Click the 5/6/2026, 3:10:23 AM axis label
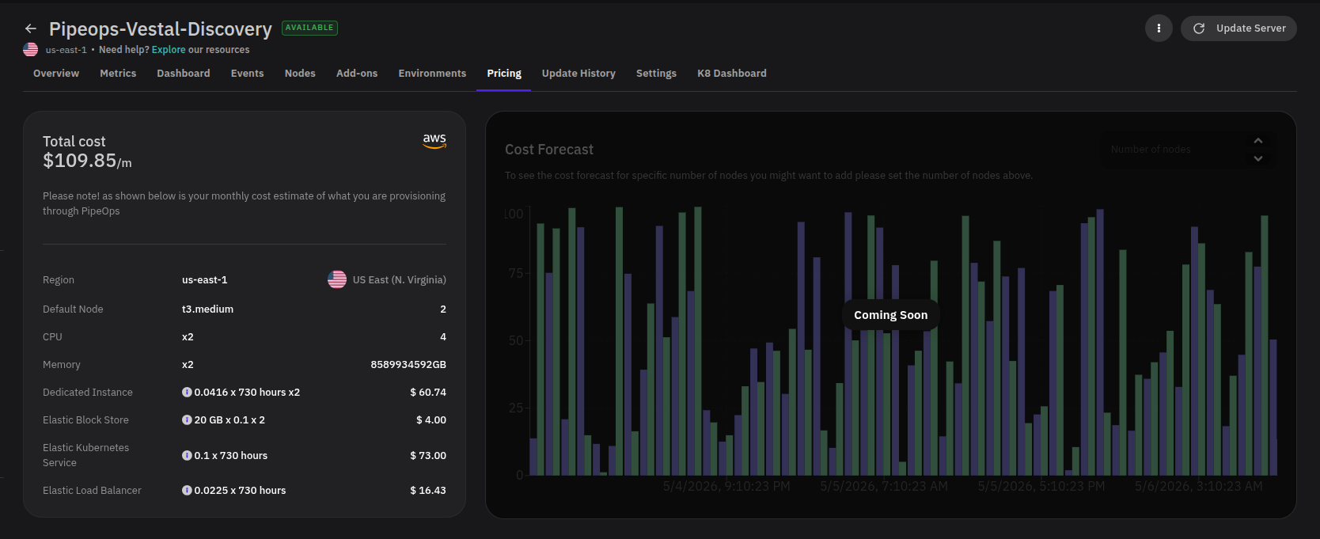Viewport: 1320px width, 539px height. point(1199,486)
